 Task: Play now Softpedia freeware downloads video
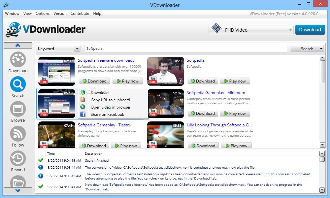click(x=127, y=81)
